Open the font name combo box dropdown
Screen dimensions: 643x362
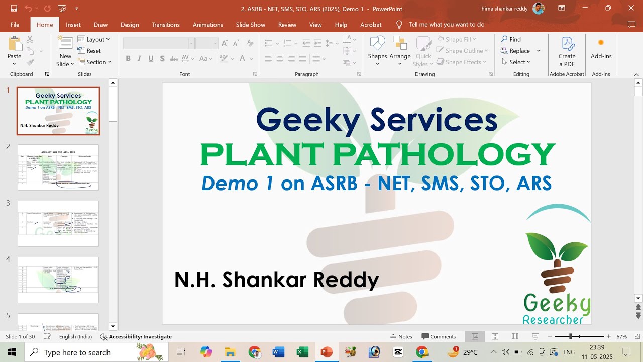191,43
